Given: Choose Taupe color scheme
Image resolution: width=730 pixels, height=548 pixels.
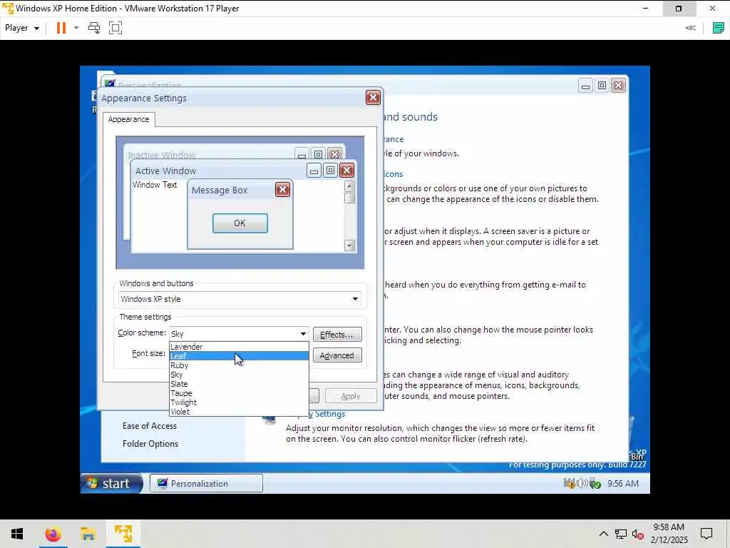Looking at the screenshot, I should pos(239,393).
